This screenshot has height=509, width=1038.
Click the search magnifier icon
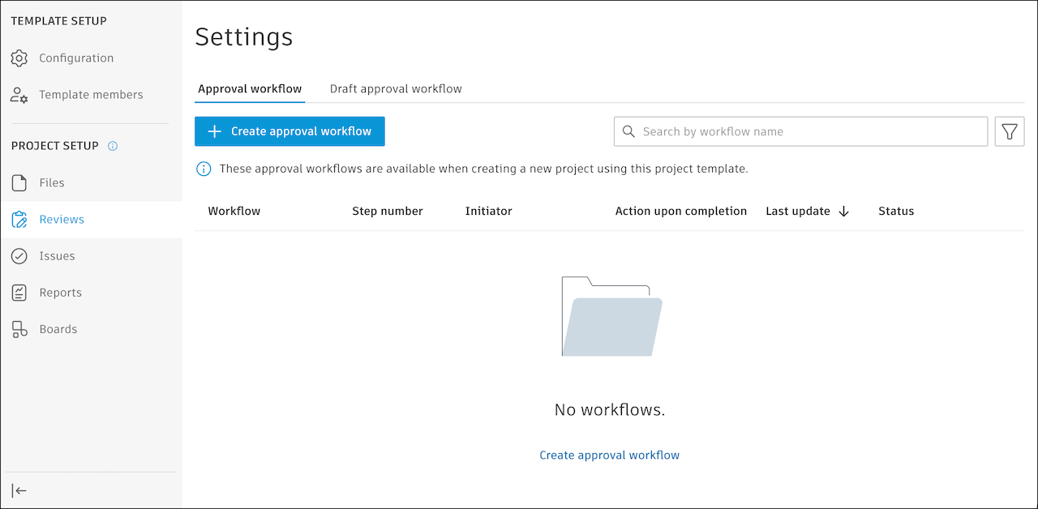(628, 131)
